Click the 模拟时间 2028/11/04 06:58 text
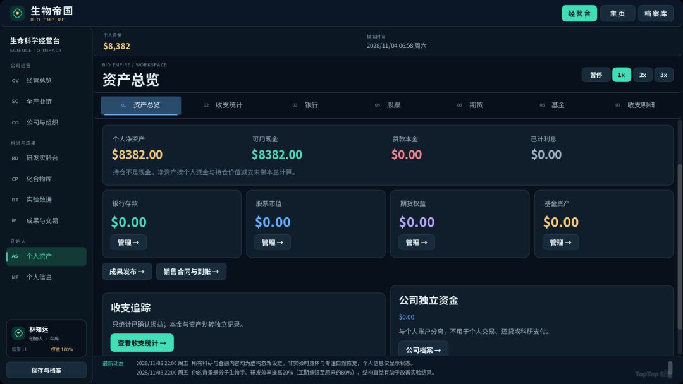The height and width of the screenshot is (384, 683). (396, 45)
